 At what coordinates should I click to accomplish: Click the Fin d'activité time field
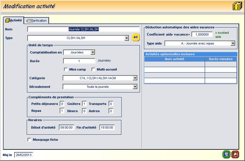(107, 127)
